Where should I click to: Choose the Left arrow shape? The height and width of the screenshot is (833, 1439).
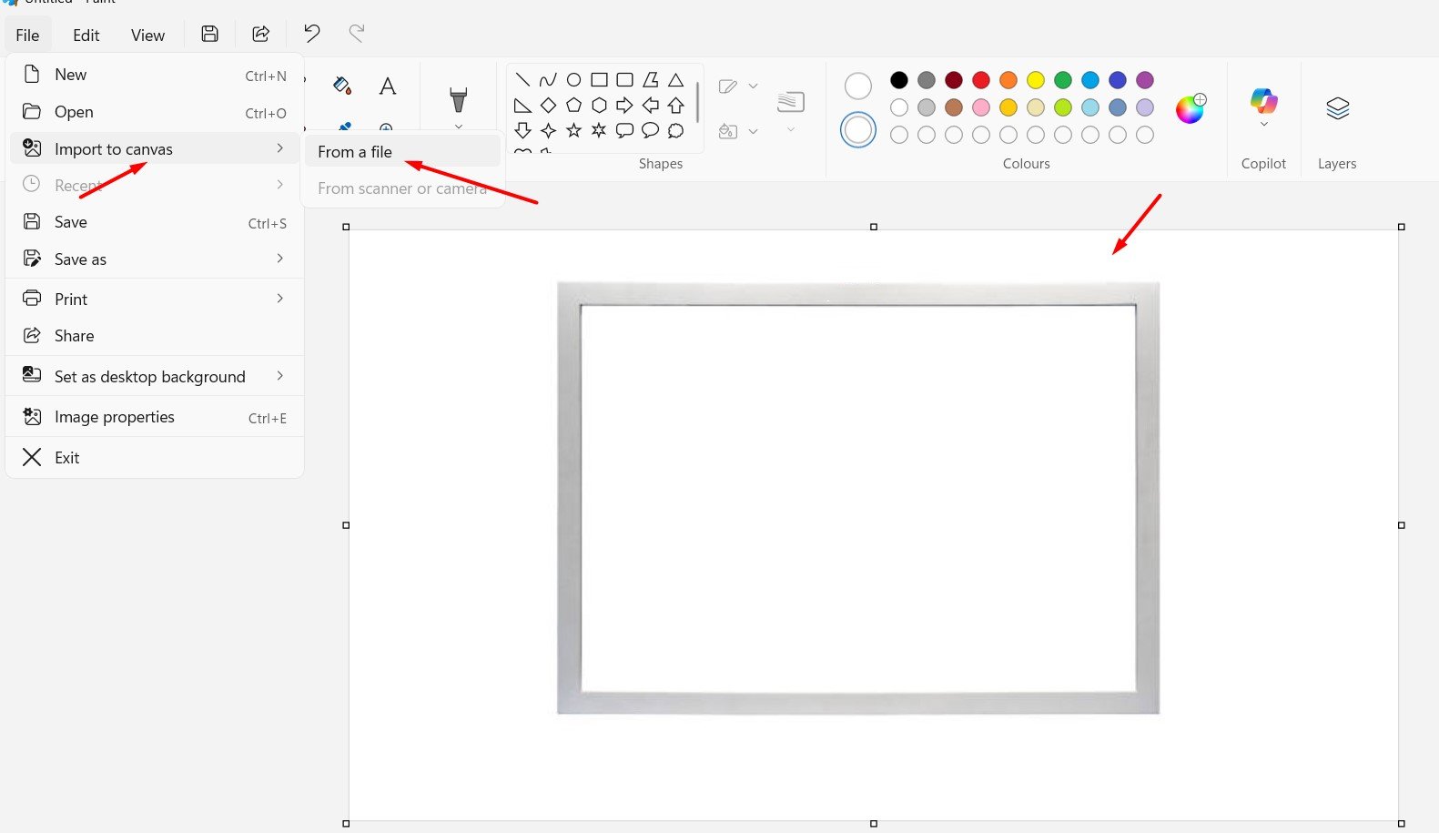pos(650,105)
